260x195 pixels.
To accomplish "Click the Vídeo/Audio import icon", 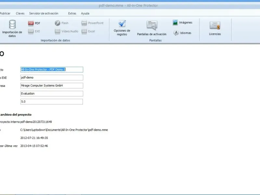I will (58, 31).
